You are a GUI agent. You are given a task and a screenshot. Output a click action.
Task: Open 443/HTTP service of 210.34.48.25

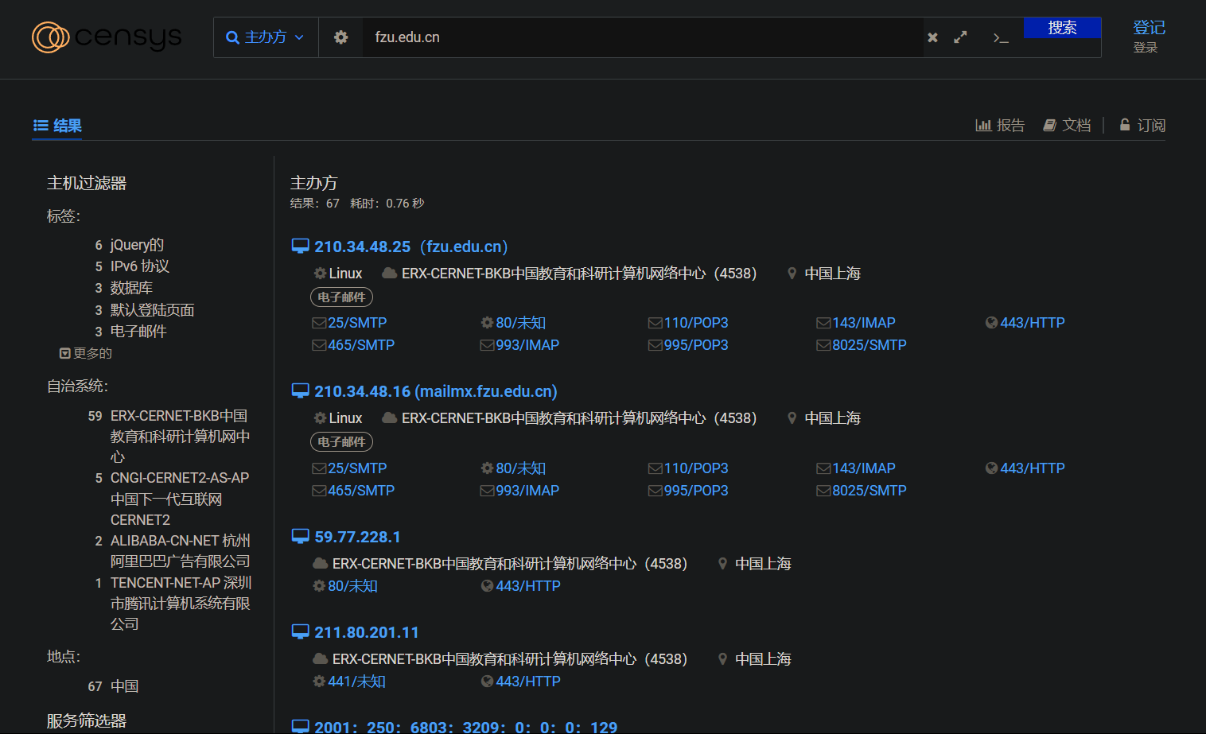pos(1025,323)
